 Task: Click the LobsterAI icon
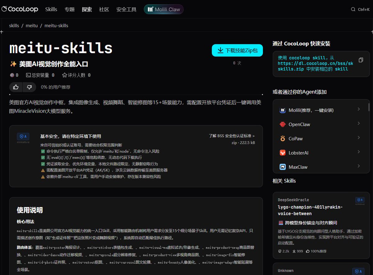point(283,153)
